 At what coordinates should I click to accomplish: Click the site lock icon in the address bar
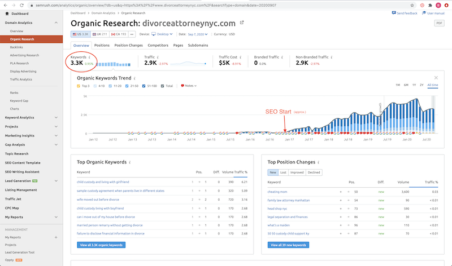[32, 5]
